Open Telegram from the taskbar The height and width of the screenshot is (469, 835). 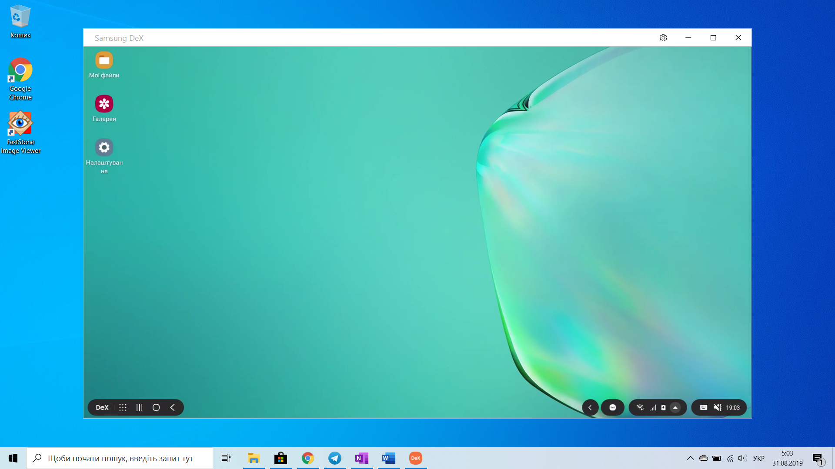tap(335, 458)
